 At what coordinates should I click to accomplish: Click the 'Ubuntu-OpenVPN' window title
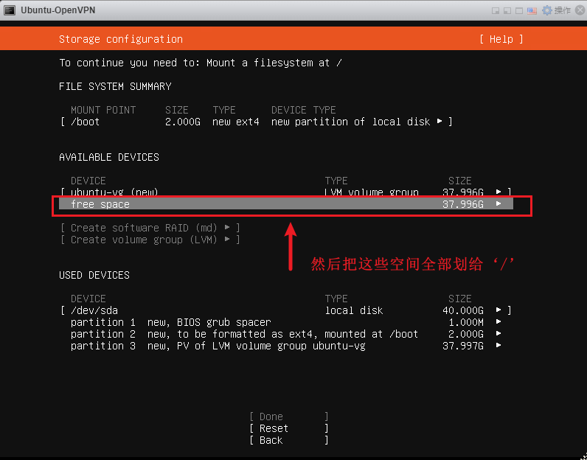58,10
